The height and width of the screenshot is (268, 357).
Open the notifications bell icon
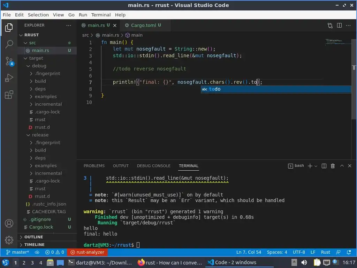pos(349,252)
